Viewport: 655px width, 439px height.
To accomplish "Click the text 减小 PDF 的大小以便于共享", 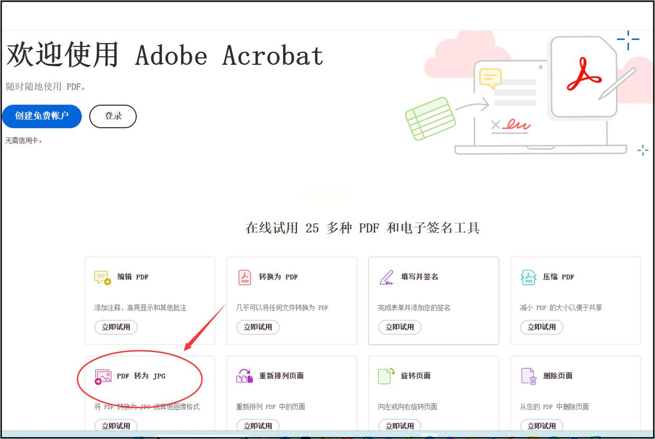I will pyautogui.click(x=561, y=308).
